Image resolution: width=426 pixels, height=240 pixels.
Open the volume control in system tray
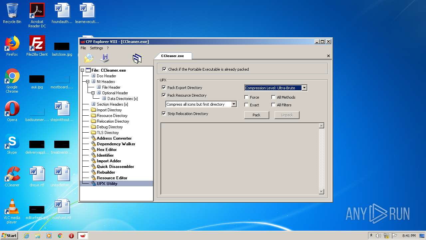pyautogui.click(x=378, y=236)
